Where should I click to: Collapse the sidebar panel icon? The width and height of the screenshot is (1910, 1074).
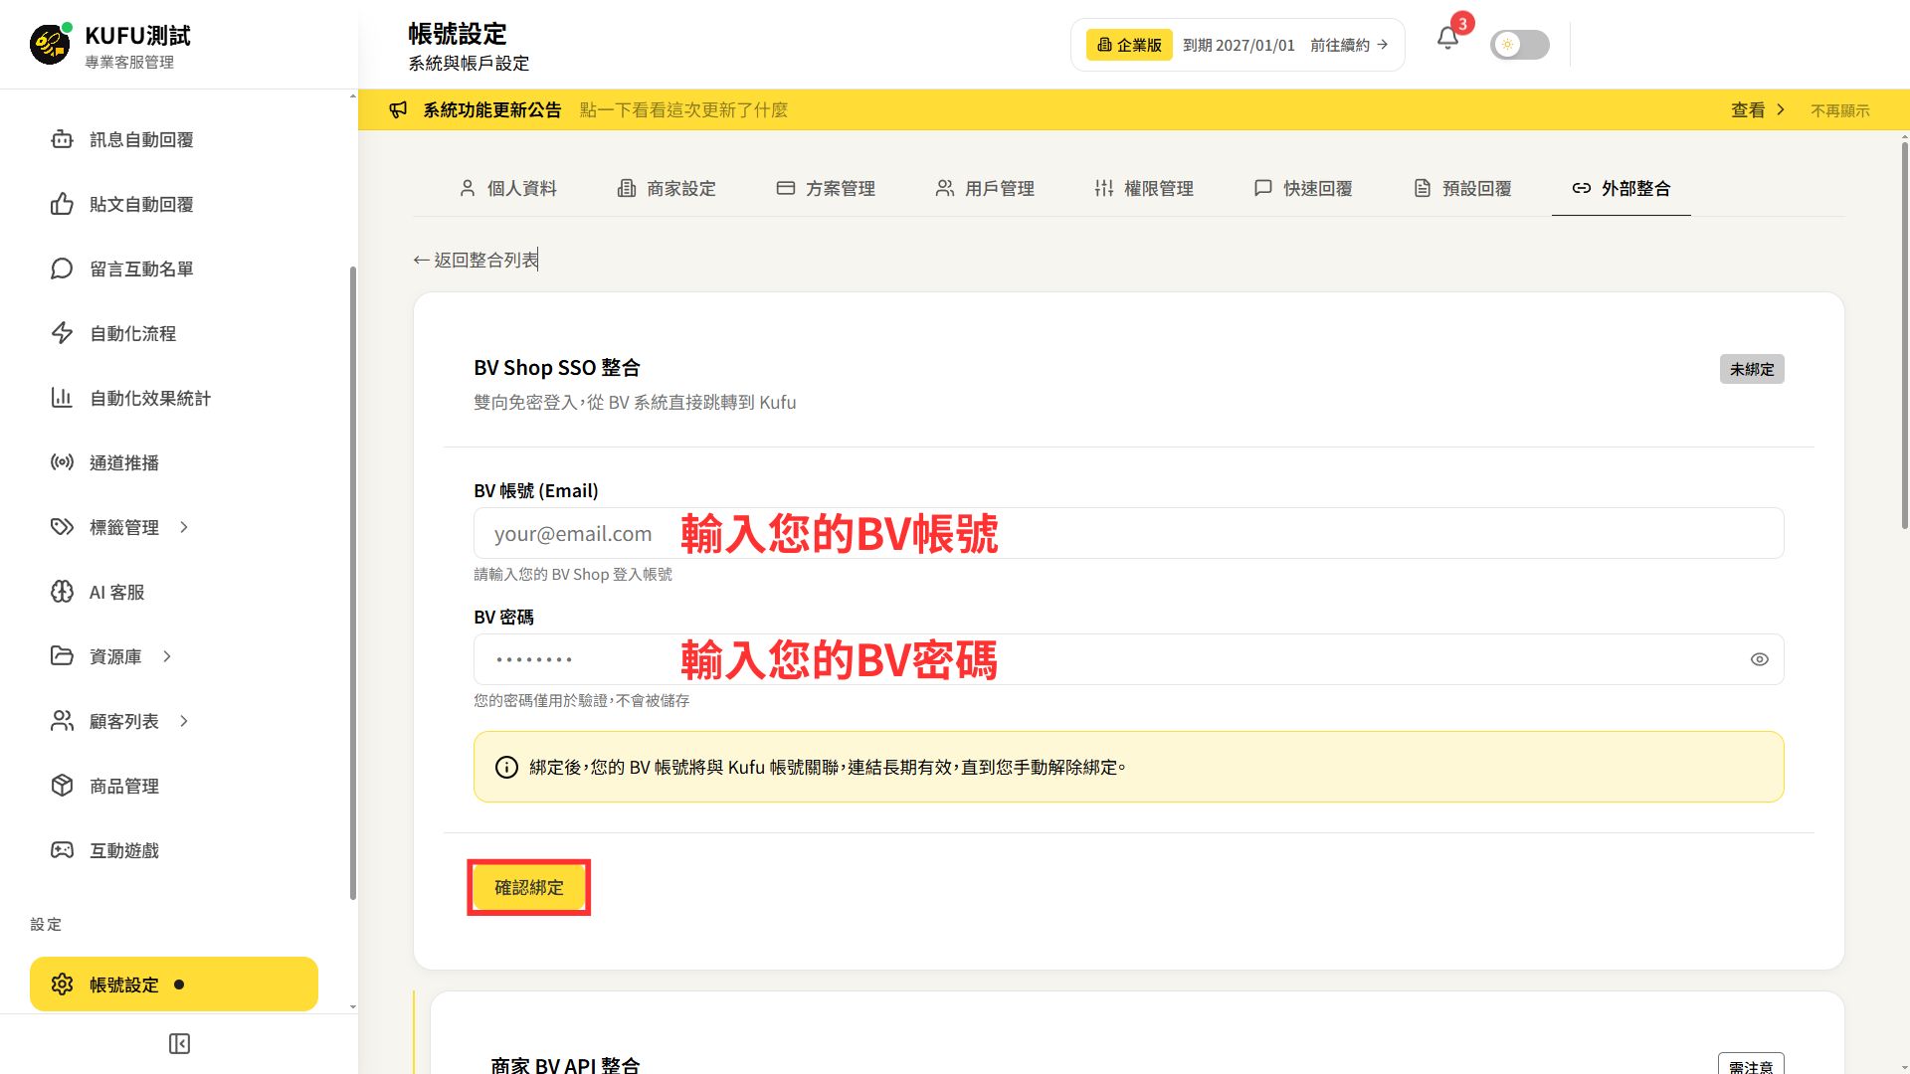[x=179, y=1043]
